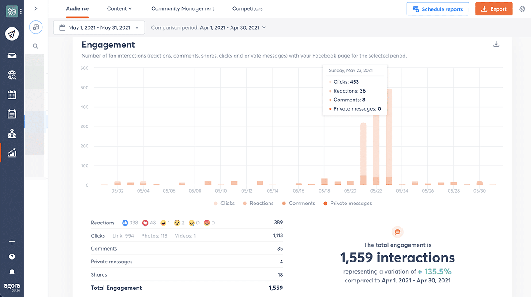The image size is (531, 297).
Task: Download the Engagement chart
Action: point(496,44)
